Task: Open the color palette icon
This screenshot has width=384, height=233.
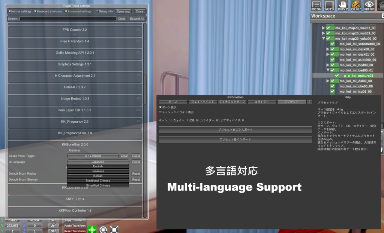Action: 356,5
